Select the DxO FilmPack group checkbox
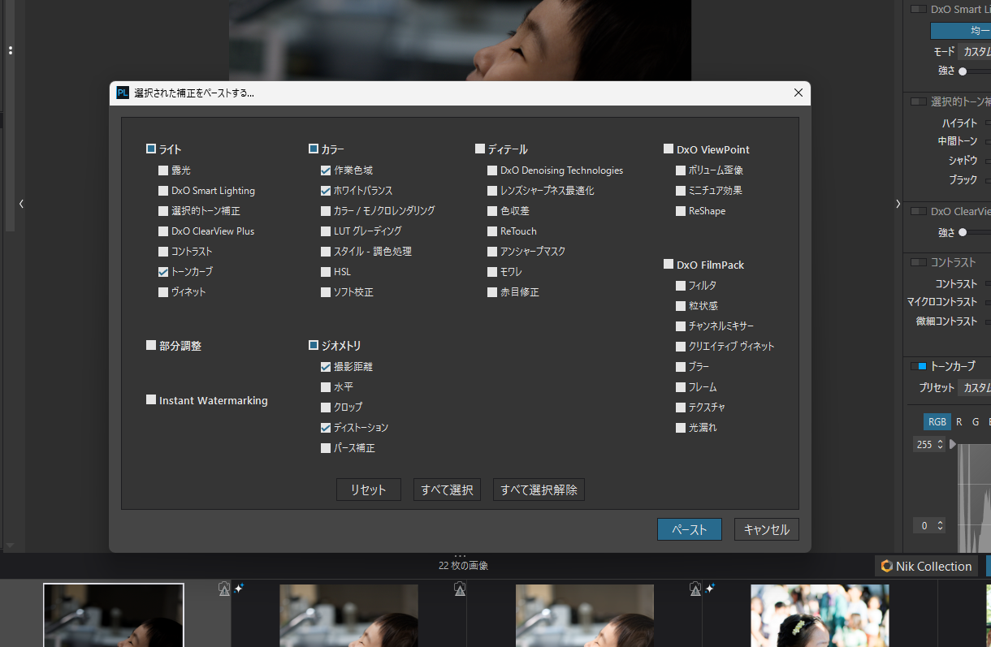This screenshot has width=991, height=647. pyautogui.click(x=669, y=265)
